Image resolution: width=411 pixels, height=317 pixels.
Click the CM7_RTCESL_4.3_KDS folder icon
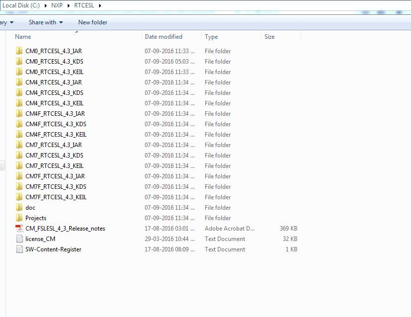tap(19, 155)
